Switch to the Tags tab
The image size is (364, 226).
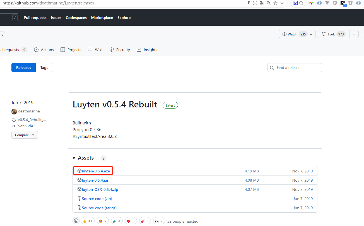coord(44,68)
